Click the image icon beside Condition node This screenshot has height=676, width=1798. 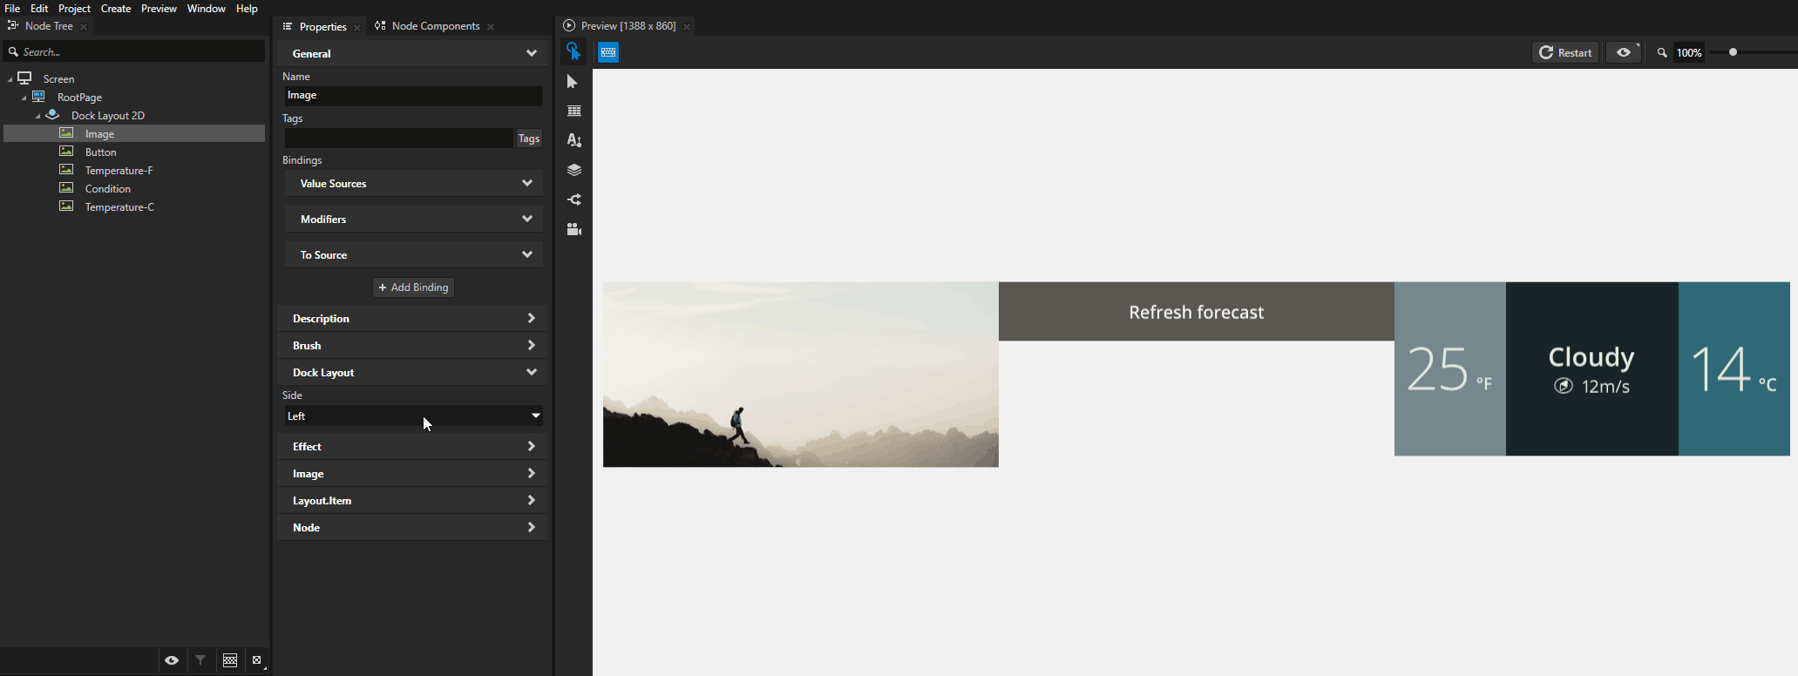tap(66, 188)
